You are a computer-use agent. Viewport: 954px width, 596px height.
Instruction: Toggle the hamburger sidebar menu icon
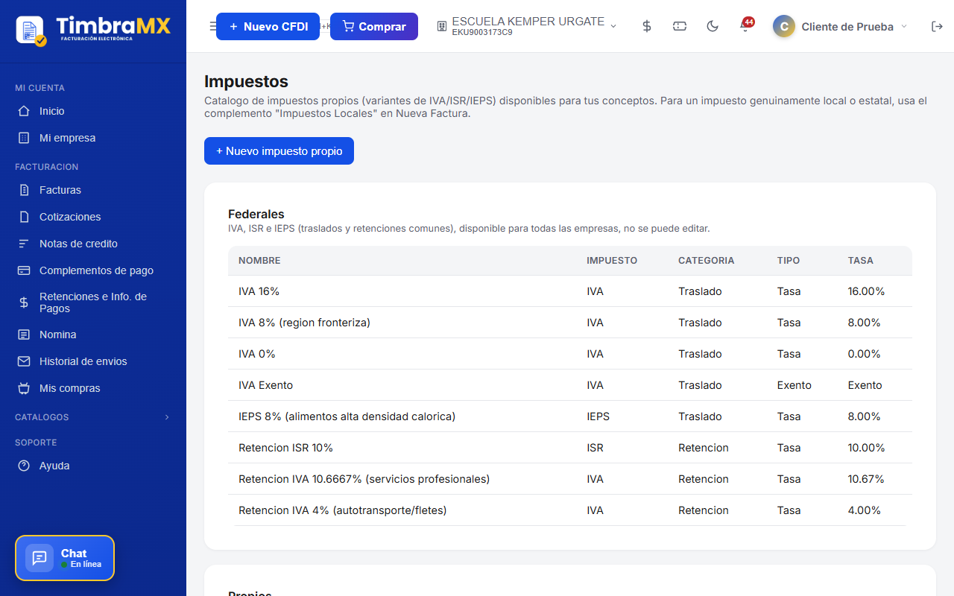coord(212,26)
